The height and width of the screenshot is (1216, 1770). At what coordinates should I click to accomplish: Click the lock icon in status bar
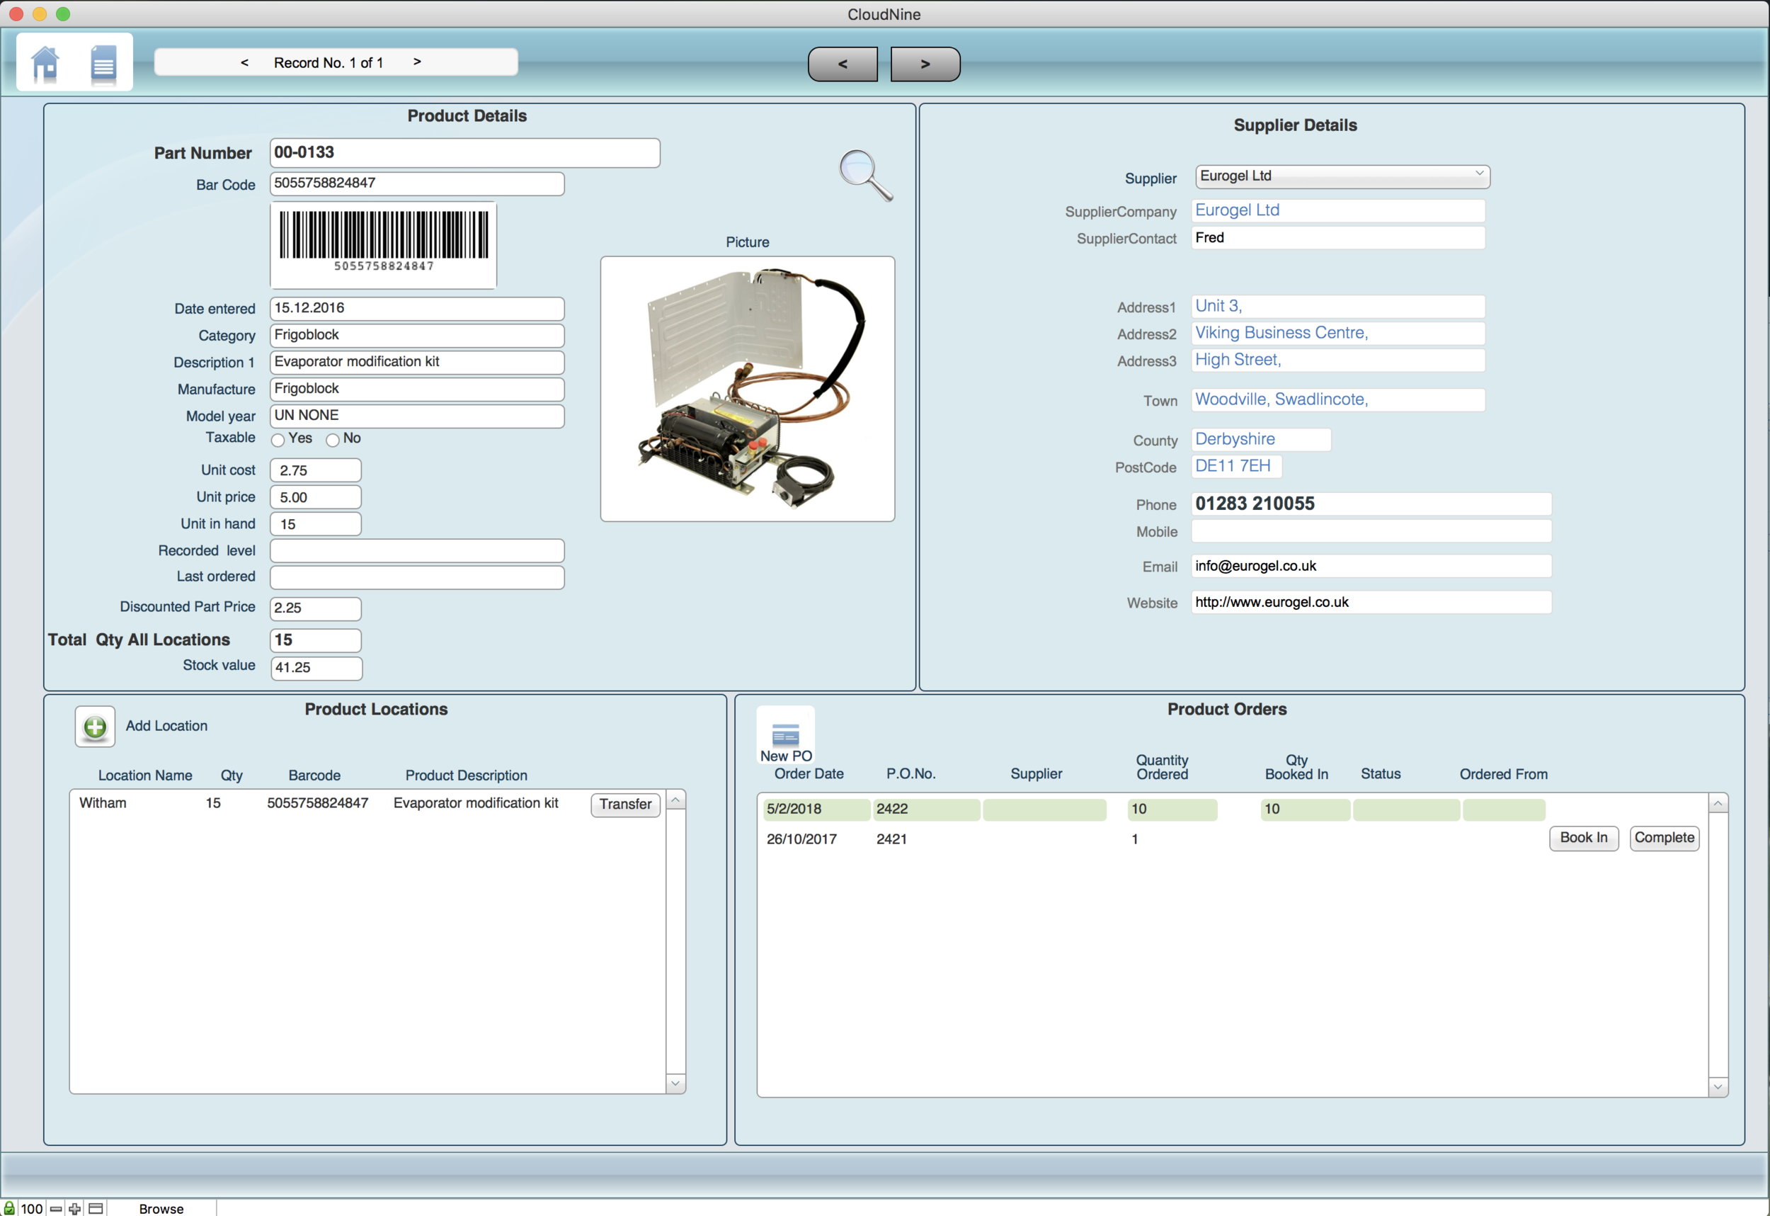click(9, 1208)
